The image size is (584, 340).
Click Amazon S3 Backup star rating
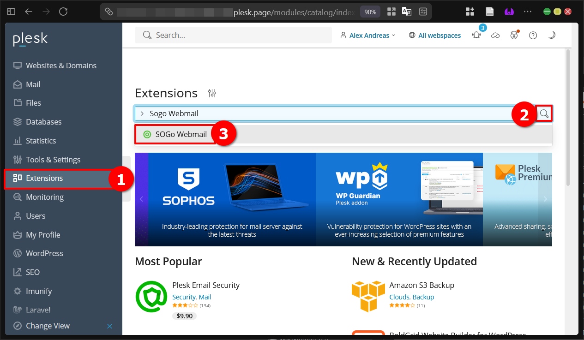click(402, 305)
